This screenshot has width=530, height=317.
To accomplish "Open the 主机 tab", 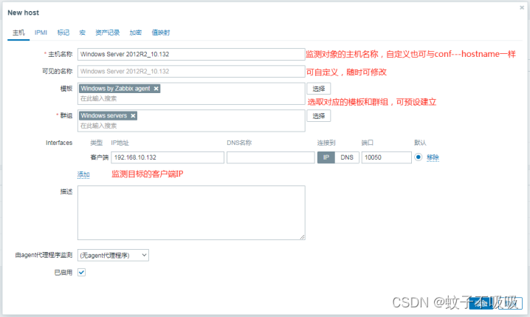I will coord(18,33).
